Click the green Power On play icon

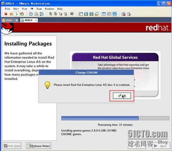17,14
